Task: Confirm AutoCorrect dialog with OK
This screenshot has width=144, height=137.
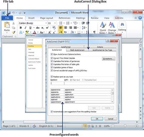Action: point(97,119)
